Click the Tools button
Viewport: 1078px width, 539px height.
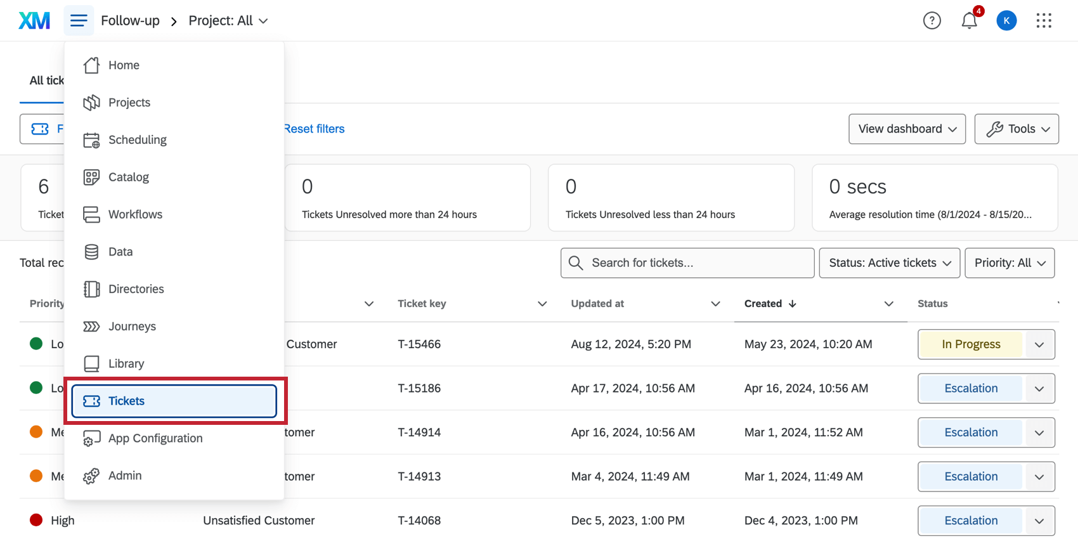pos(1016,129)
